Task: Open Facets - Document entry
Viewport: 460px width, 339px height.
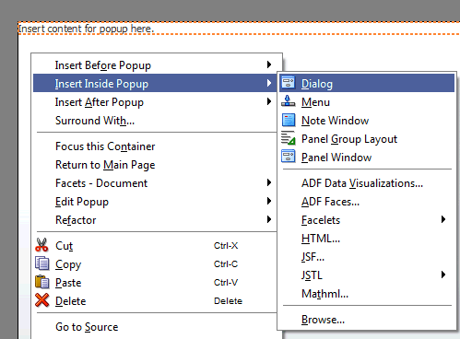Action: [x=155, y=183]
